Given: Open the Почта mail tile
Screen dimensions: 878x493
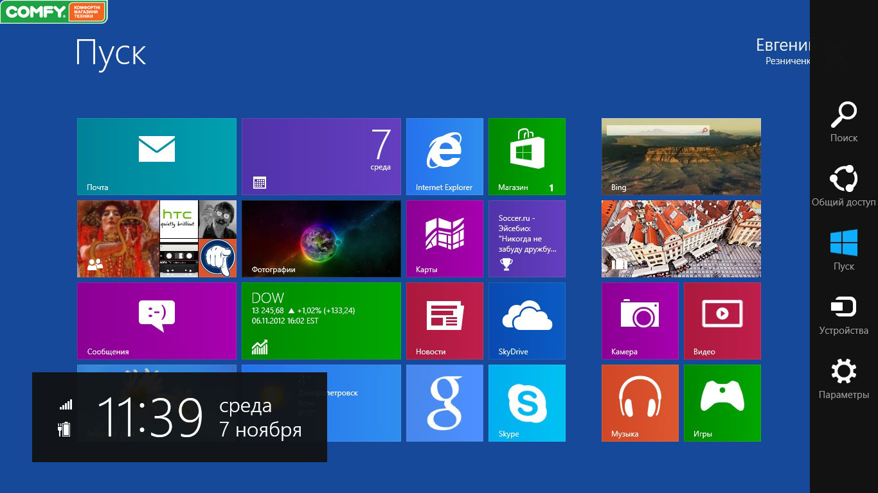Looking at the screenshot, I should coord(157,157).
